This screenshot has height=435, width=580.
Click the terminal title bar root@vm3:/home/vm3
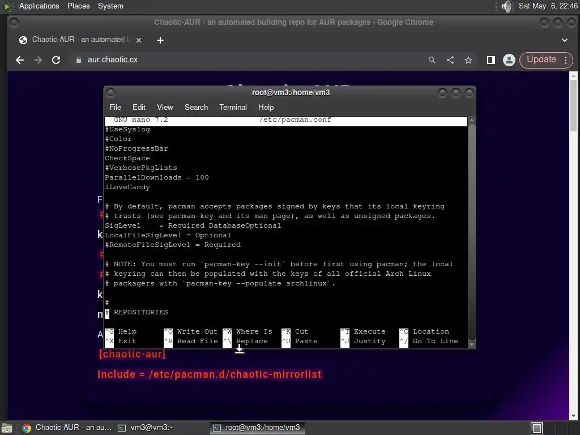coord(291,92)
